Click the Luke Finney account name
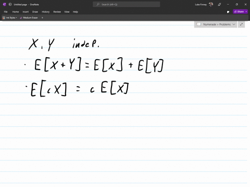250x187 pixels. [x=201, y=5]
